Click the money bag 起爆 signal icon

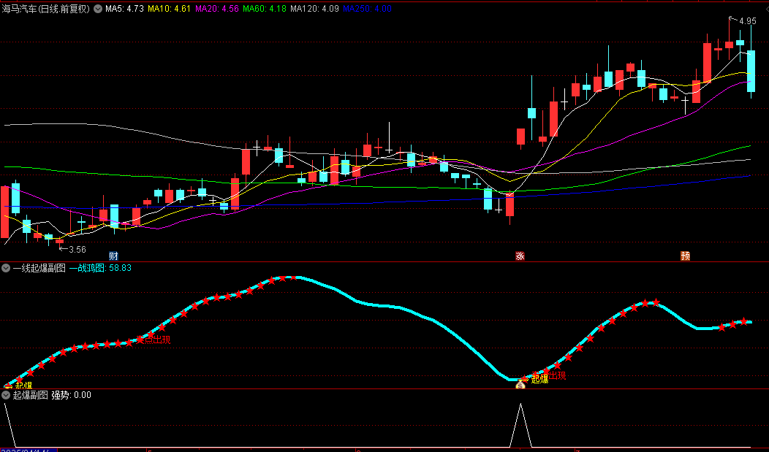520,385
